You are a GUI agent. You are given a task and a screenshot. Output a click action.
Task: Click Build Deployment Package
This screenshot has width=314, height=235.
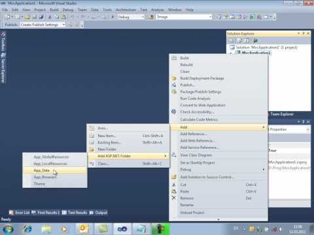tap(218, 78)
